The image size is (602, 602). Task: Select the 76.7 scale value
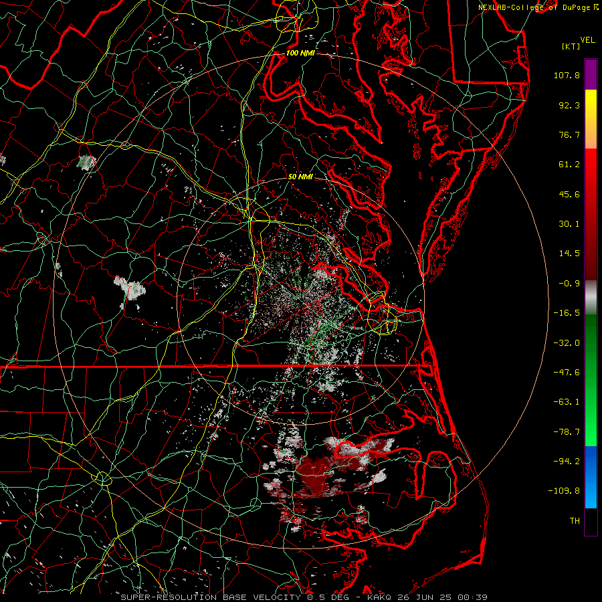(x=569, y=134)
